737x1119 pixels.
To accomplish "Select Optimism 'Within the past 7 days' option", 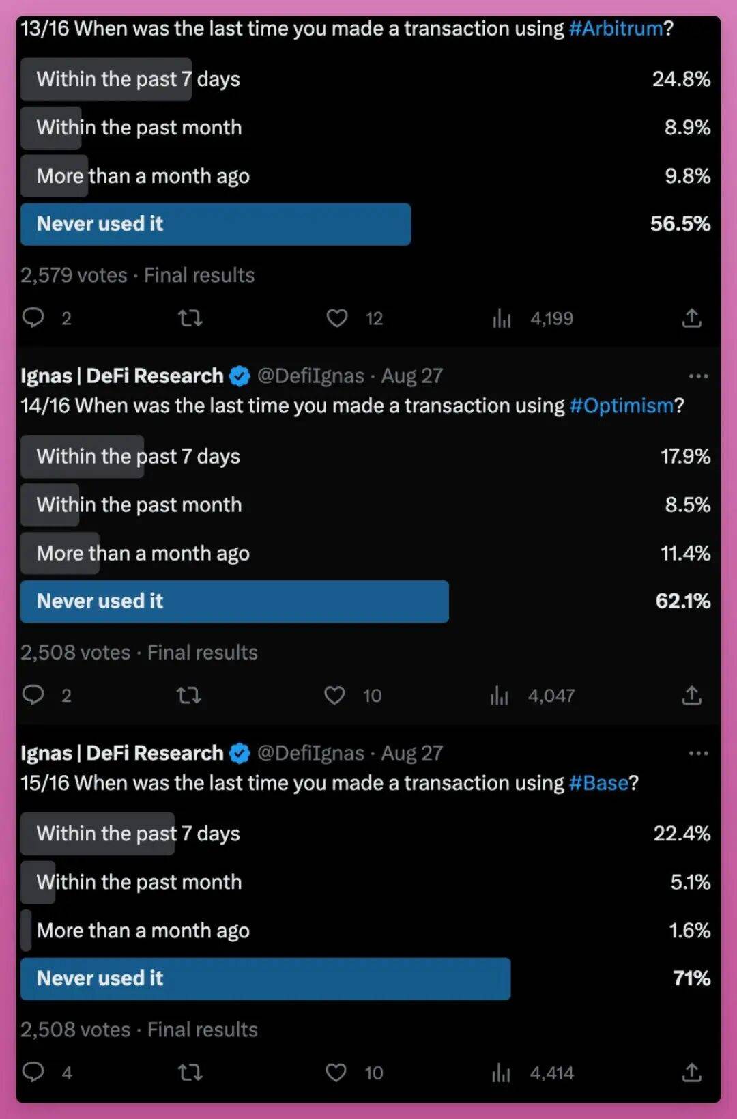I will pyautogui.click(x=138, y=457).
